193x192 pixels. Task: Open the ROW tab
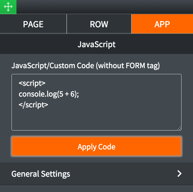tap(99, 24)
